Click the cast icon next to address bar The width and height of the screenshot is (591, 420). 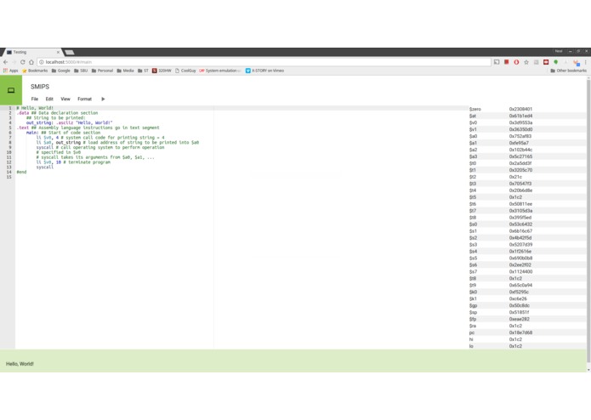pyautogui.click(x=497, y=62)
